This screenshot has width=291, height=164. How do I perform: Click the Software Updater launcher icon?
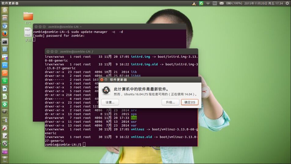pos(5,144)
